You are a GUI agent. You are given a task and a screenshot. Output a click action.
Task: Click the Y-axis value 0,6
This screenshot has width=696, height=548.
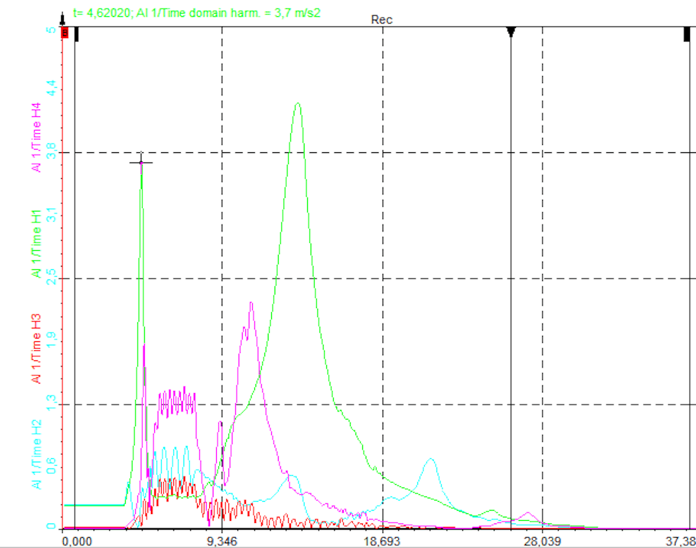tap(52, 466)
